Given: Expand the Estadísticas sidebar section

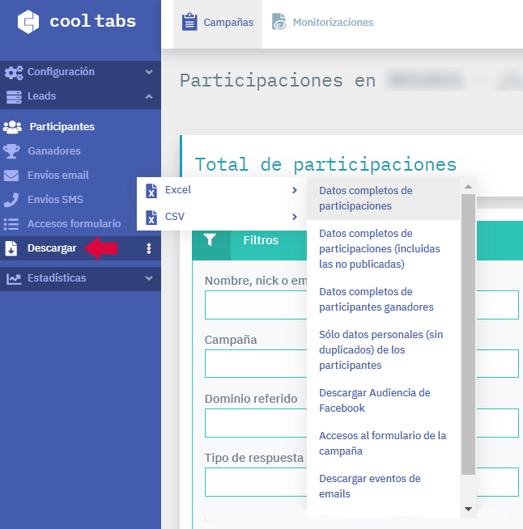Looking at the screenshot, I should (148, 278).
